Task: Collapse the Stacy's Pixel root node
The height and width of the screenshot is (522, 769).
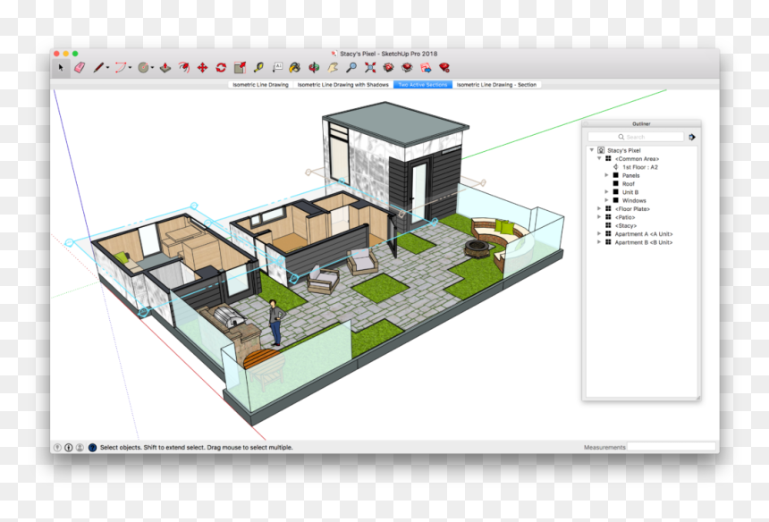Action: [591, 150]
